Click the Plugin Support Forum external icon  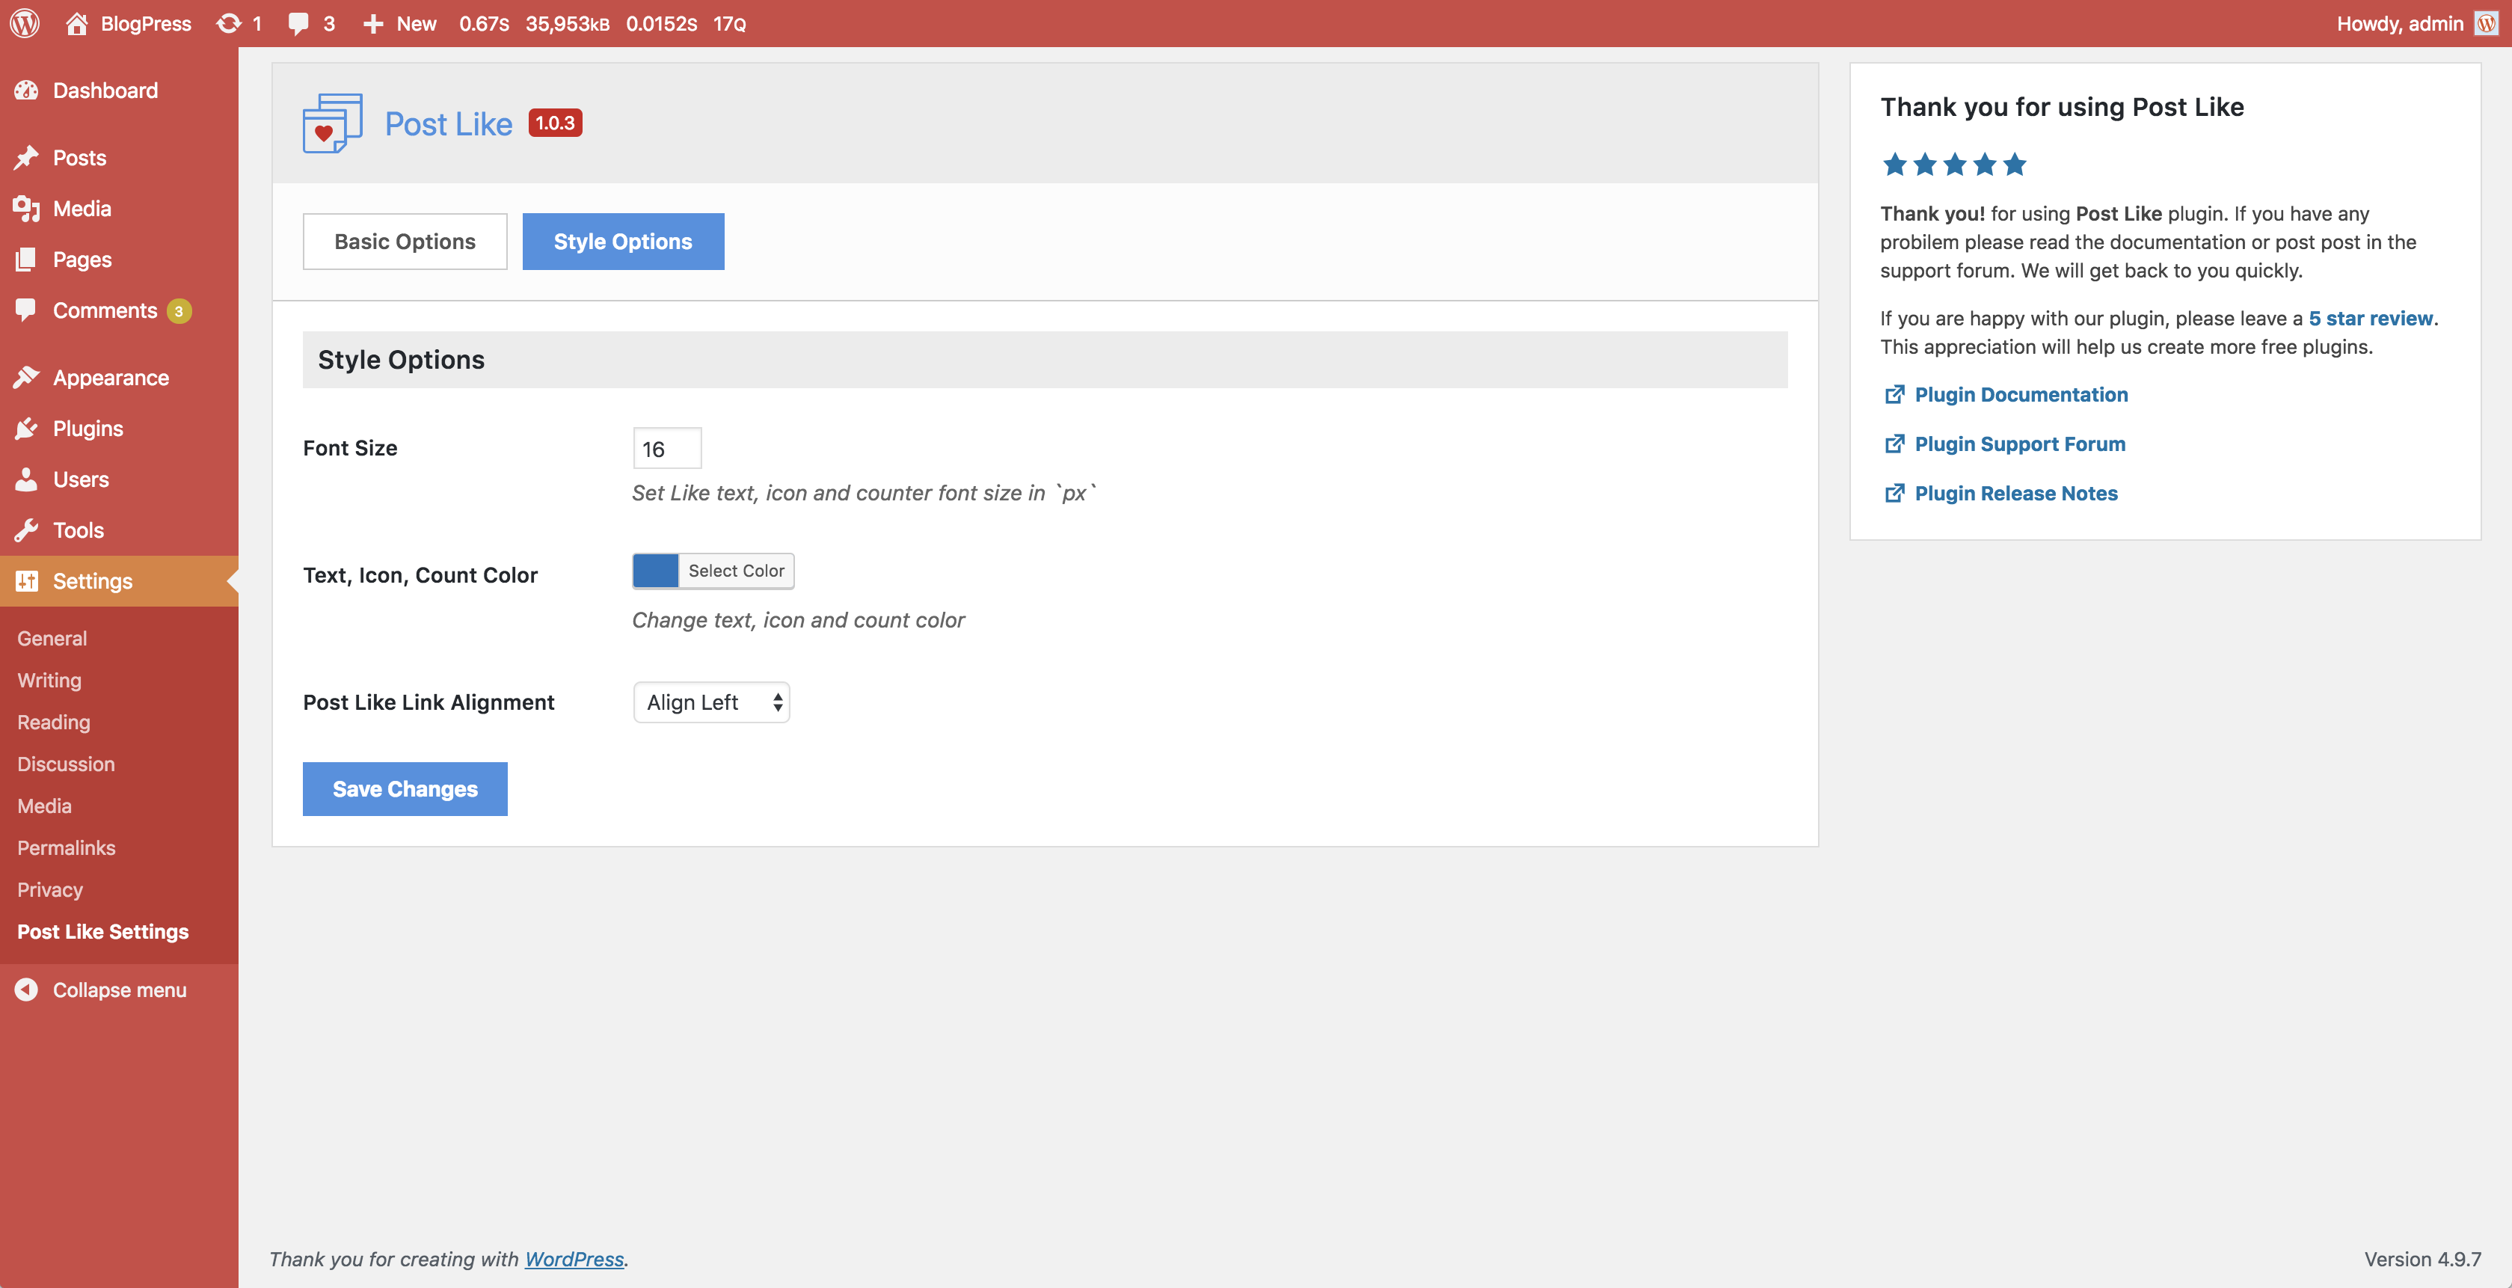click(1894, 444)
